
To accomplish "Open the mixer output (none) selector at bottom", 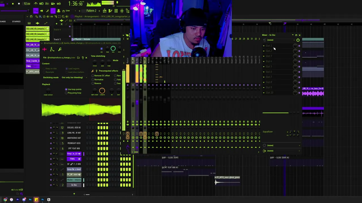I will tap(282, 151).
